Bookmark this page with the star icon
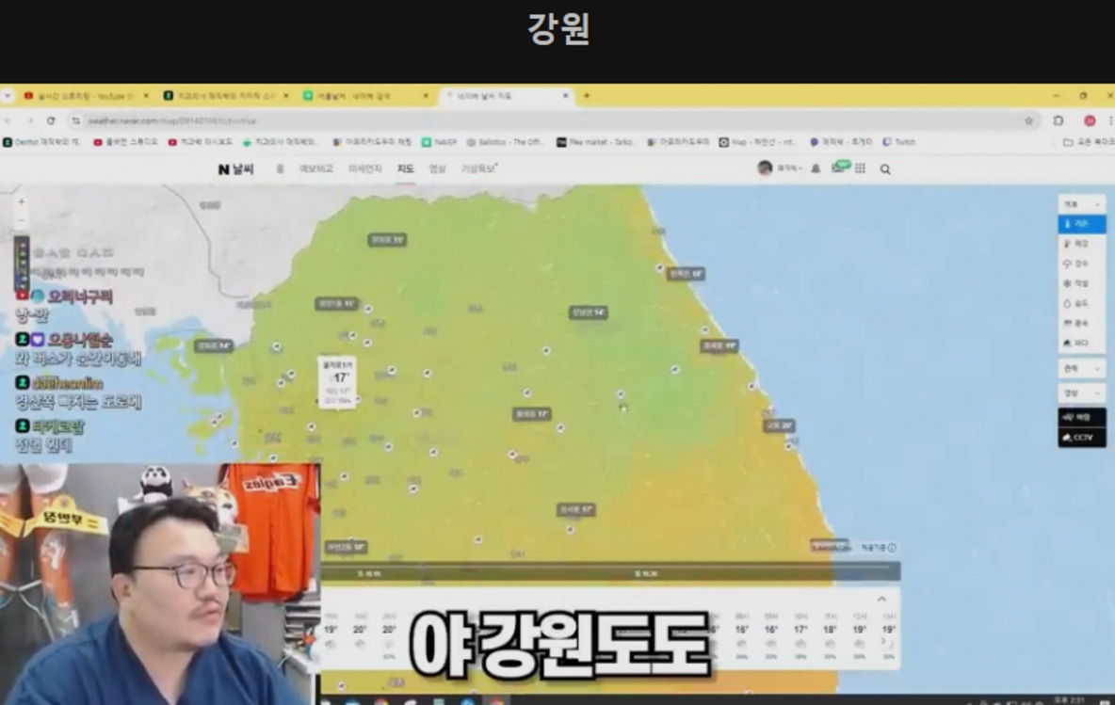 pos(1028,120)
